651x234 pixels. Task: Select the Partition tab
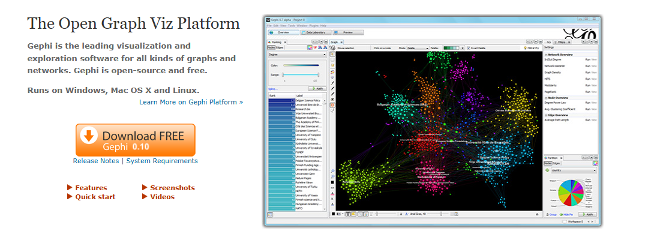[x=553, y=158]
